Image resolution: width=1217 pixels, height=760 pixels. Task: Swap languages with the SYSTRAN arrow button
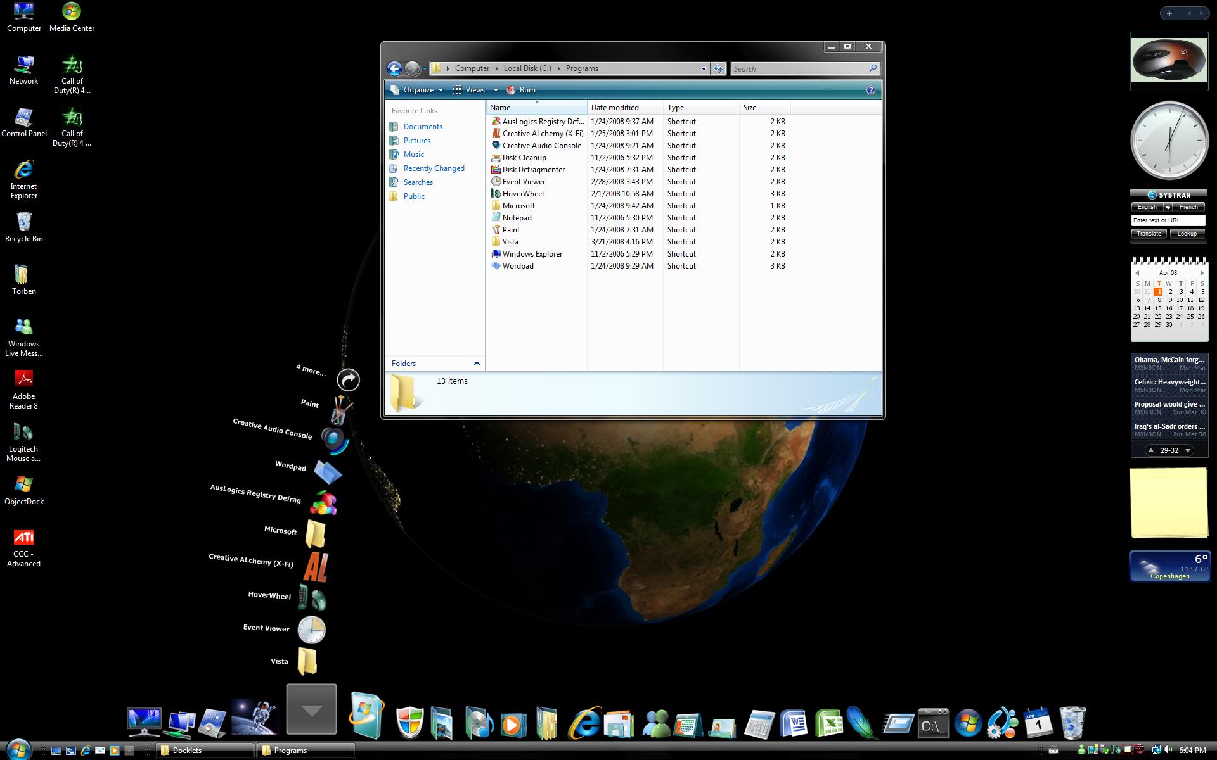(1168, 207)
